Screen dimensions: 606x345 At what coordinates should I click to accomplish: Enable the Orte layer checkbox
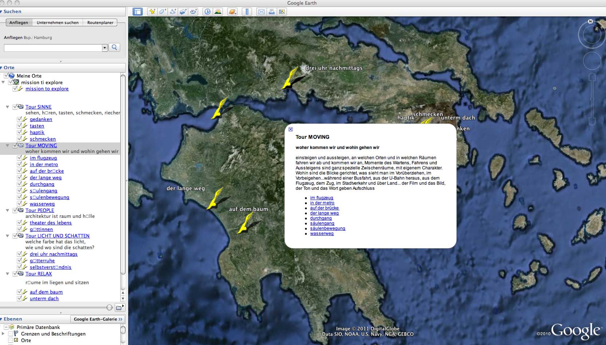10,340
